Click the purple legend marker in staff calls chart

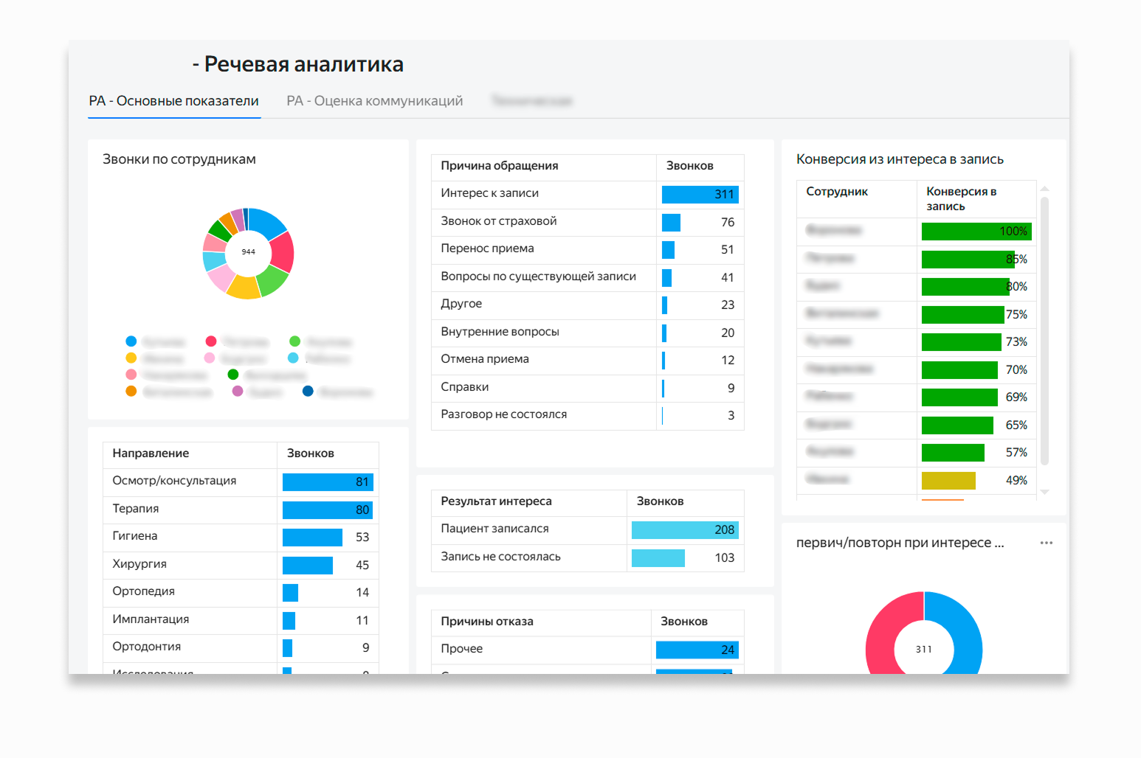(238, 392)
